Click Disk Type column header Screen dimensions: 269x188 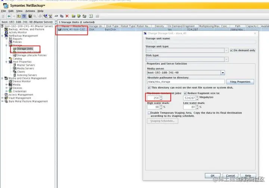(112, 26)
